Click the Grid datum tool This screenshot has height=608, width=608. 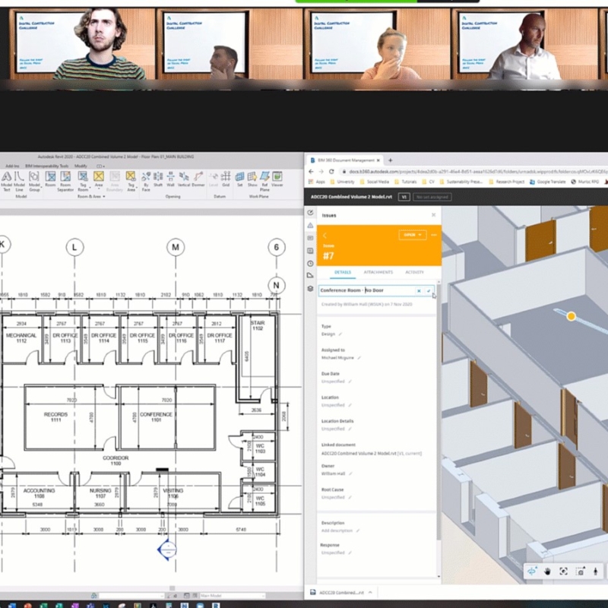(x=226, y=179)
